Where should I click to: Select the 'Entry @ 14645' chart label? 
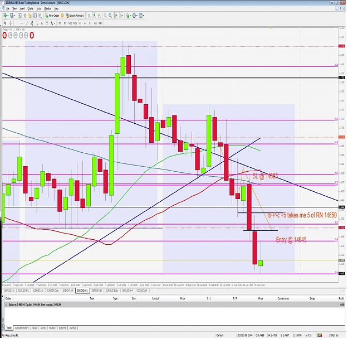coord(291,240)
